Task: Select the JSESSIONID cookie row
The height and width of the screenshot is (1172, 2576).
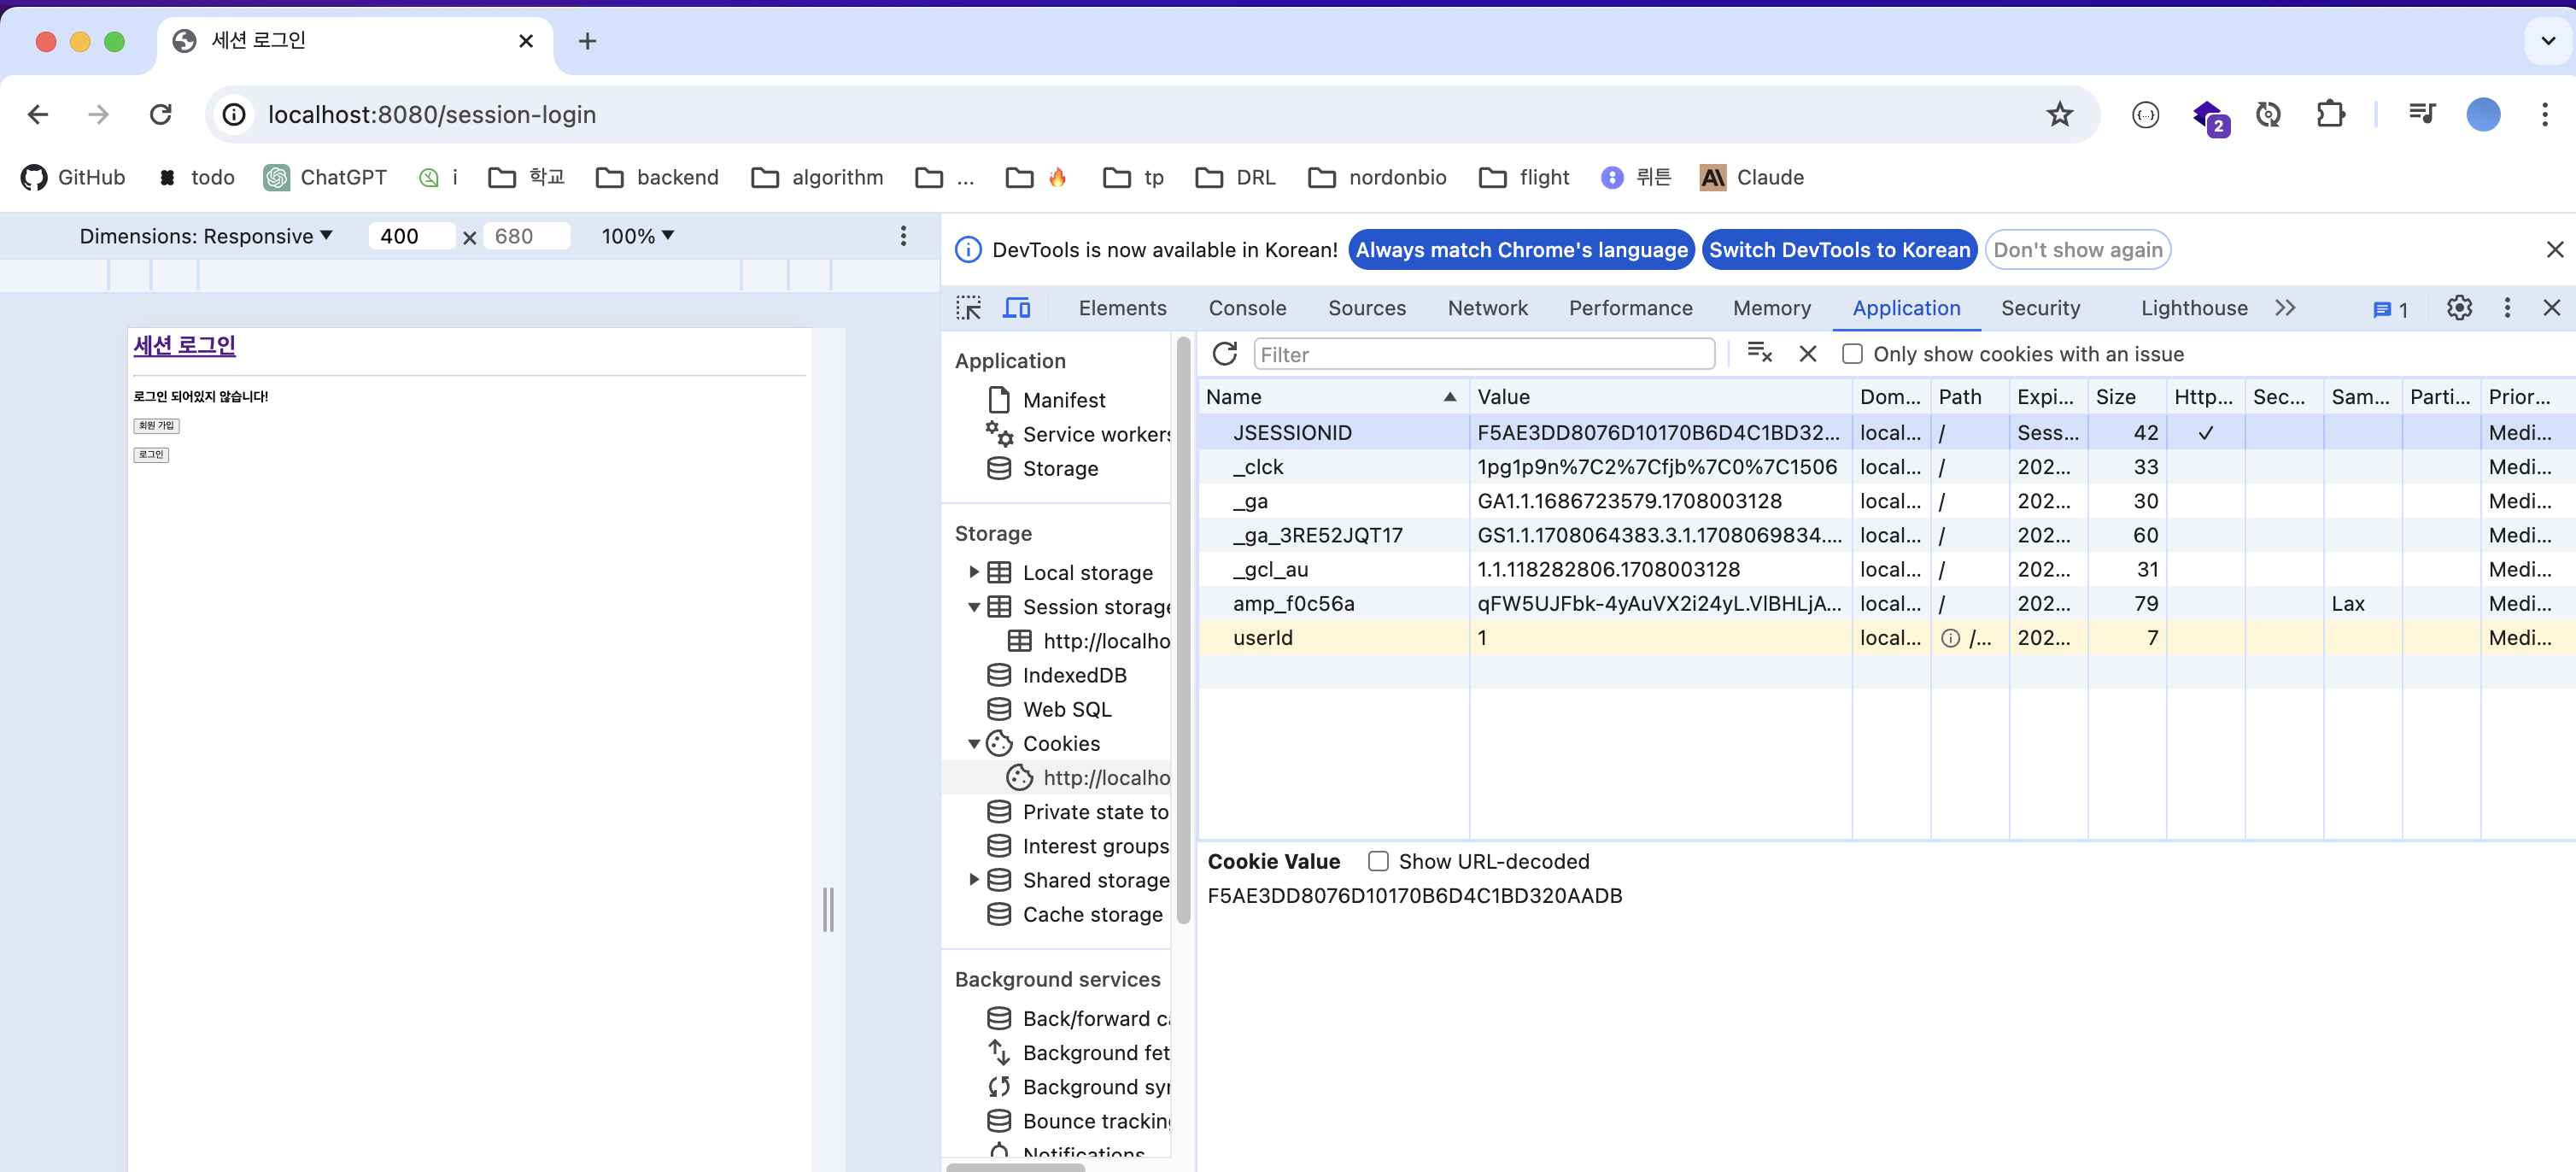Action: [1292, 433]
